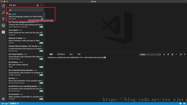Viewport: 187px width, 105px height.
Task: Select Go Doc extension title
Action: 12,78
